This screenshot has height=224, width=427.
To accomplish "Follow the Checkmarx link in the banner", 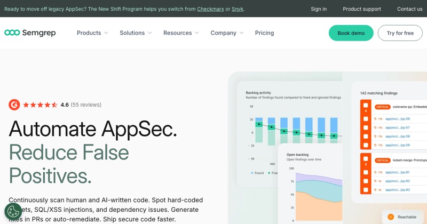I will coord(210,9).
